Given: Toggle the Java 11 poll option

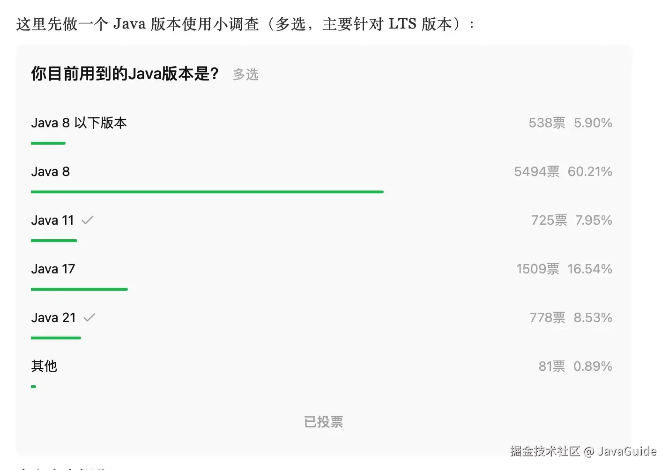Looking at the screenshot, I should pyautogui.click(x=52, y=220).
